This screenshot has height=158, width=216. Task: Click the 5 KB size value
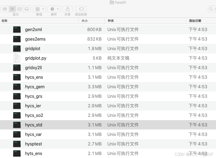[97, 58]
